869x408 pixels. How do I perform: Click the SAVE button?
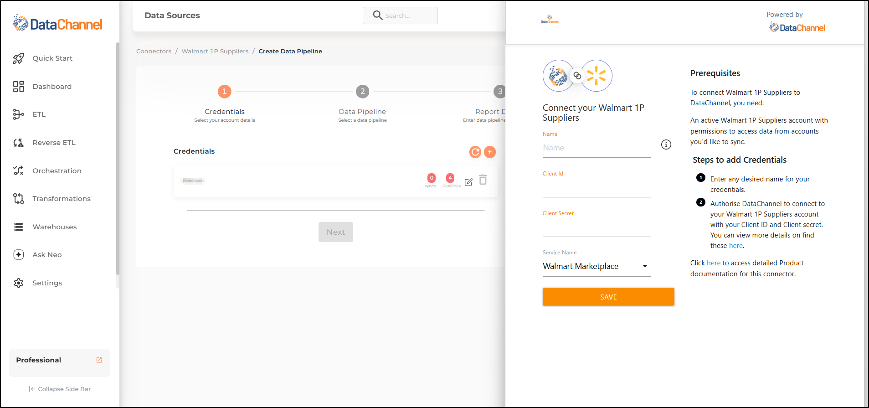pos(608,297)
